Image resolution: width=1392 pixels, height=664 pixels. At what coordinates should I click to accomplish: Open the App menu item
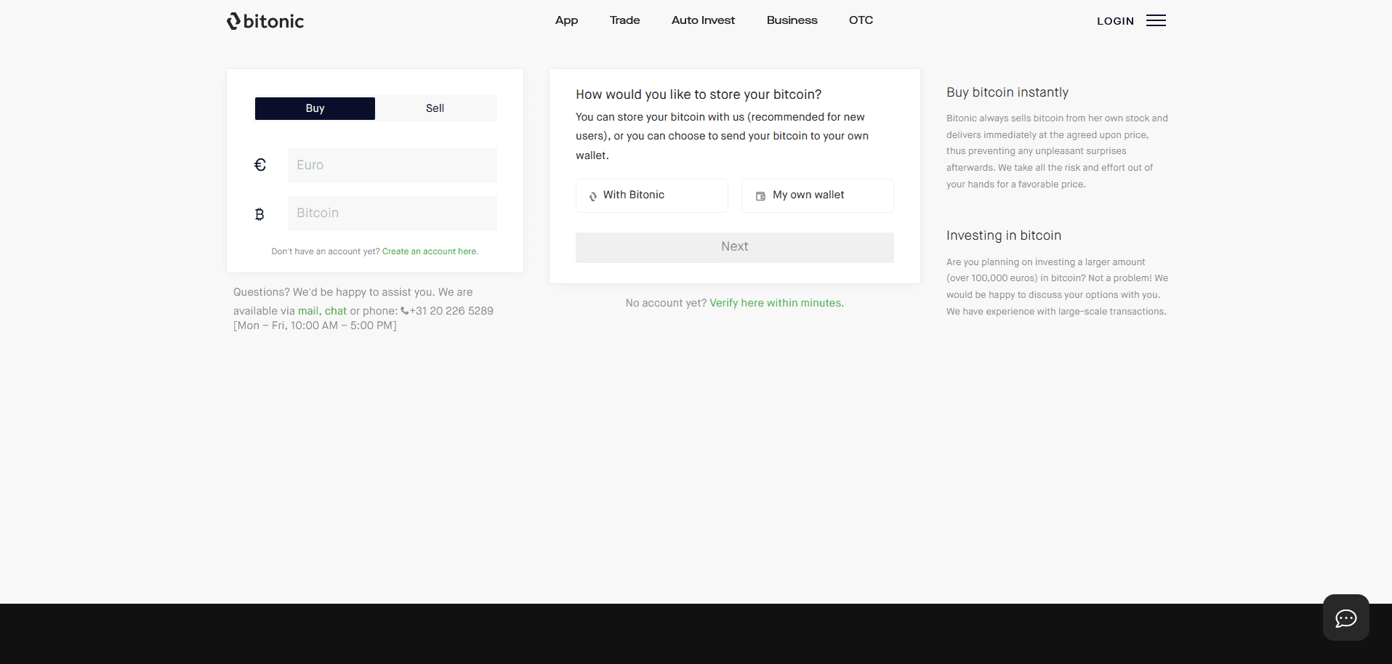tap(566, 20)
